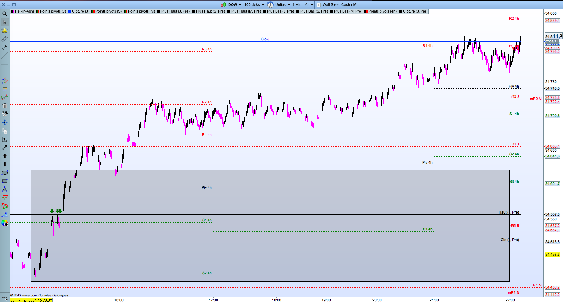
Task: Choose the ellipse drawing tool
Action: (x=5, y=173)
